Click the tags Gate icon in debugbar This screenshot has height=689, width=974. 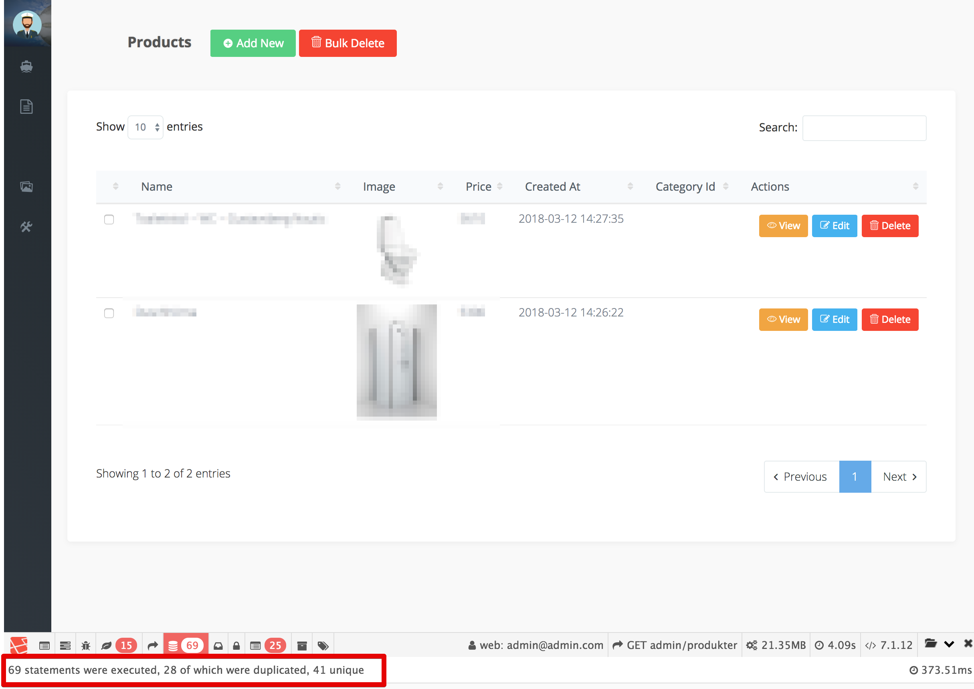tap(323, 645)
